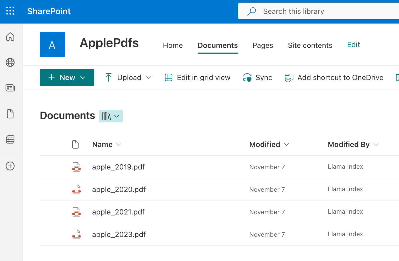
Task: Open the Site contents tab
Action: 310,45
